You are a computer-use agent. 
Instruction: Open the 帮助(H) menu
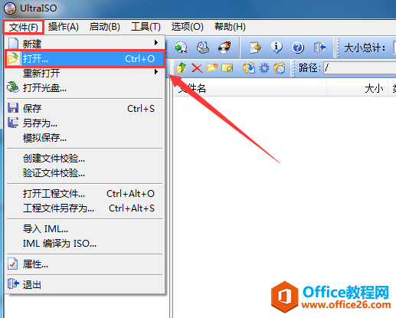(230, 27)
